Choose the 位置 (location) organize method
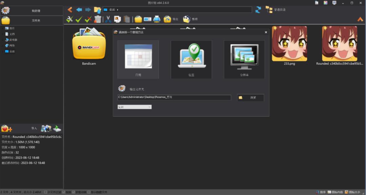Screen dimensions: 366x195 click(x=191, y=59)
